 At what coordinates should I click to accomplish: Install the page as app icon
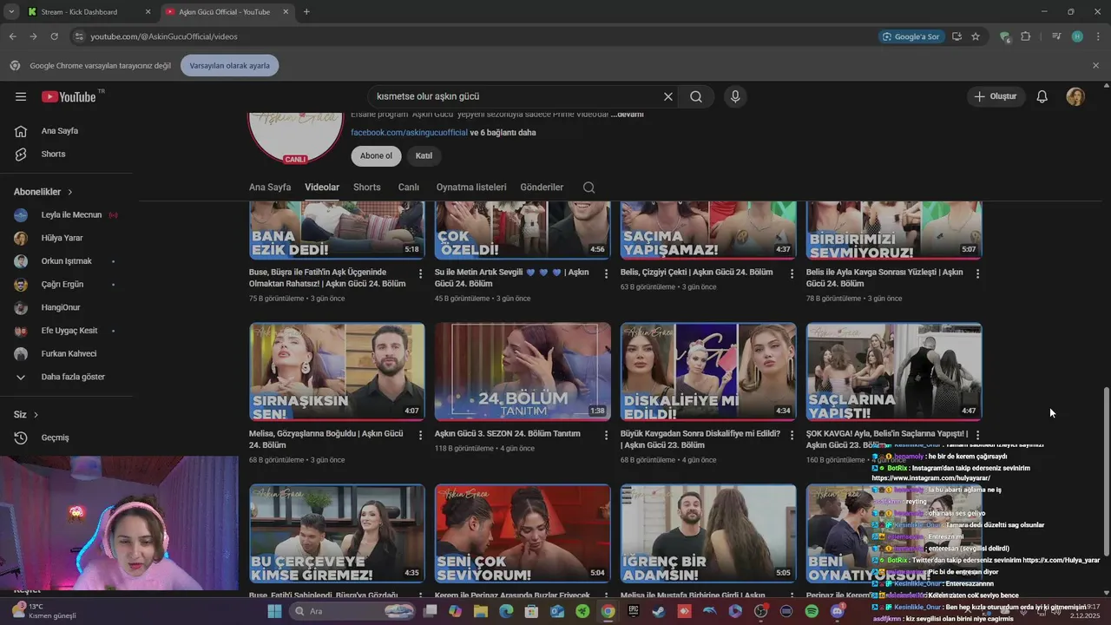pos(957,36)
